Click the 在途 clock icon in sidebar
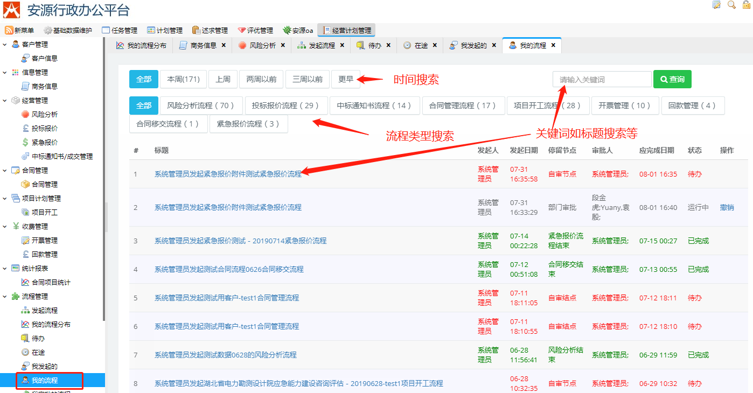 pyautogui.click(x=25, y=352)
